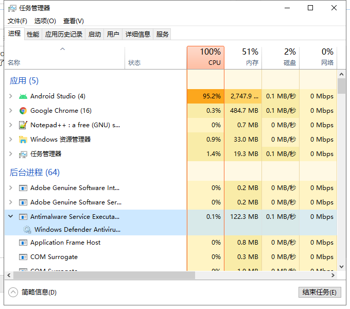This screenshot has height=309, width=350.
Task: Click the Antimalware Service Executable icon
Action: [x=23, y=217]
